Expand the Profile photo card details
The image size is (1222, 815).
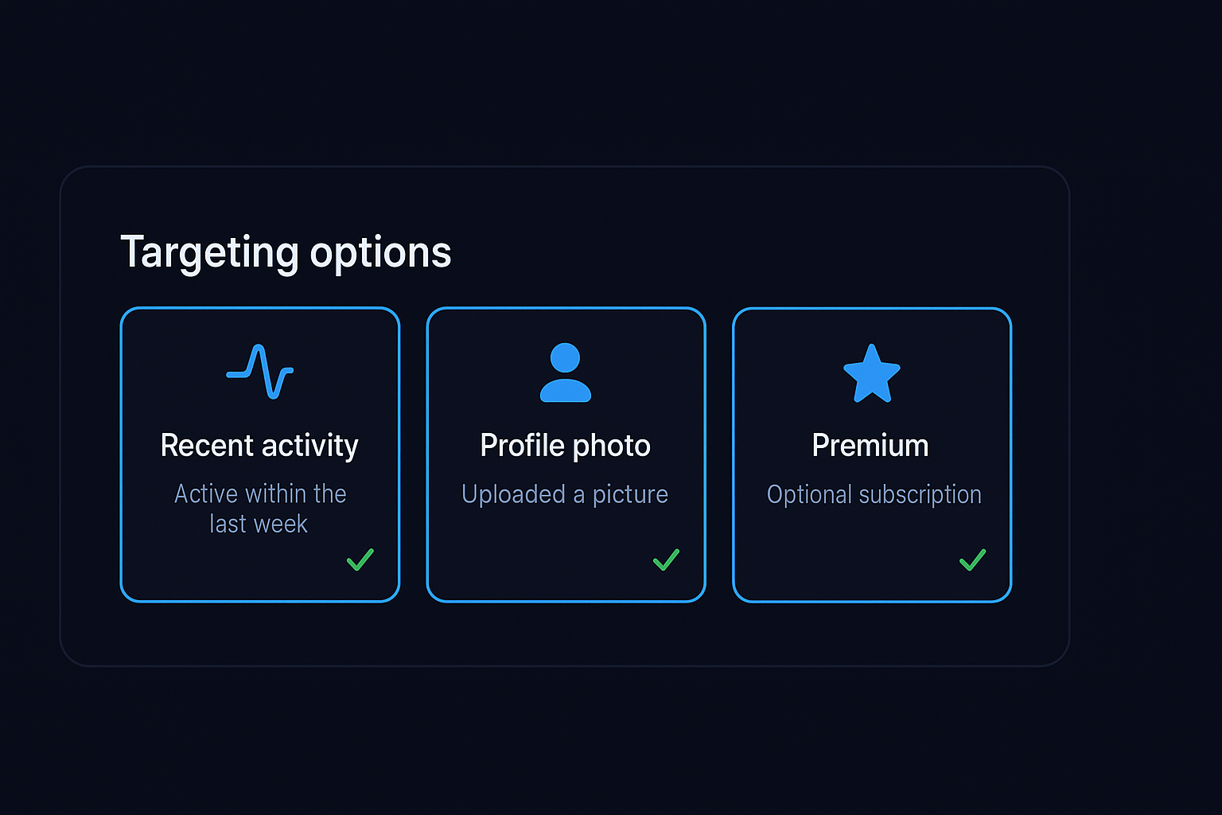(565, 454)
